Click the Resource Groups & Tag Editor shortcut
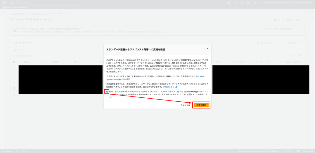Screen dimensions: 315x153 (15, 7)
